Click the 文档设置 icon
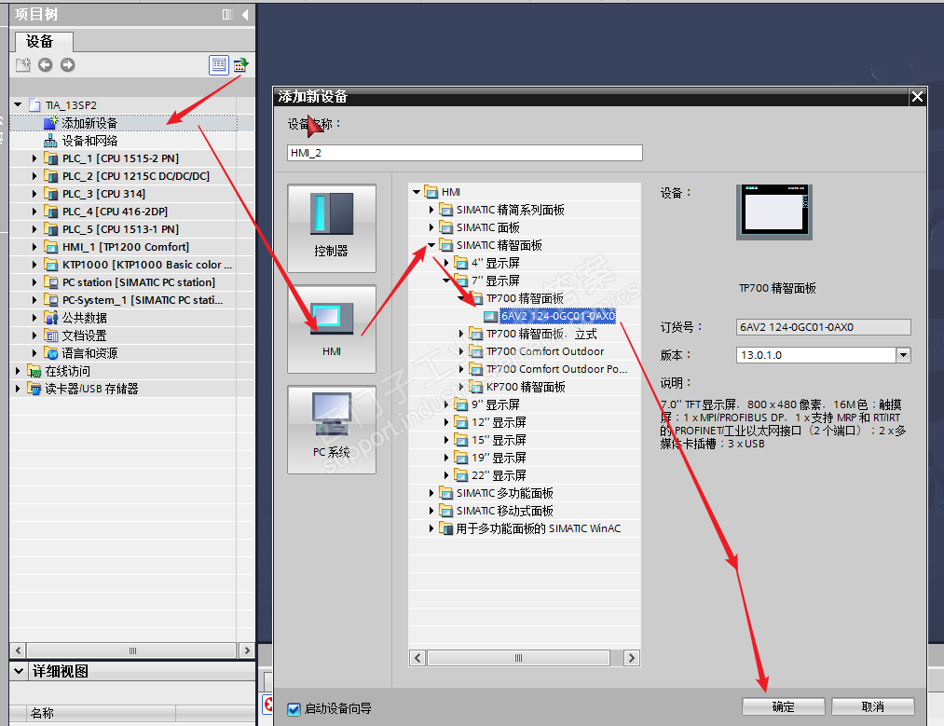Viewport: 944px width, 726px height. coord(50,336)
